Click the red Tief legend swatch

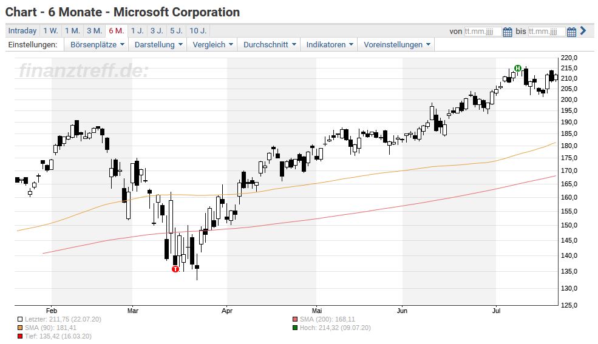[20, 336]
